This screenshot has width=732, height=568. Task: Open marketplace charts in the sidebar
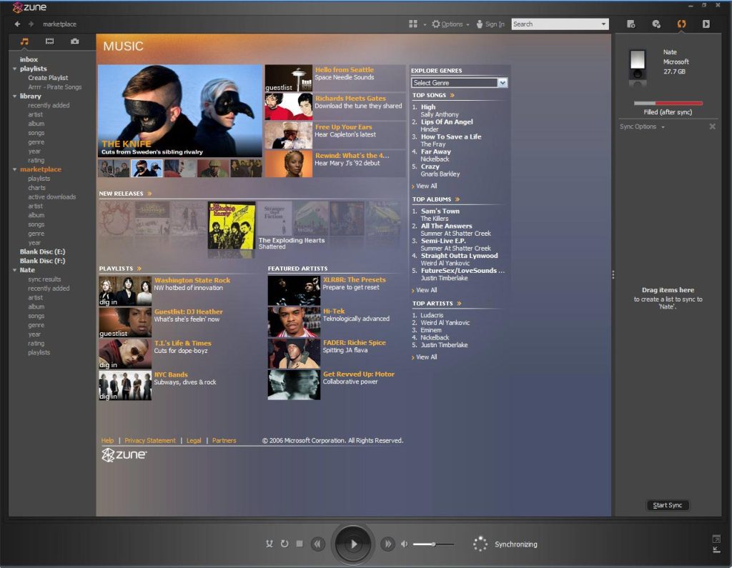[36, 188]
